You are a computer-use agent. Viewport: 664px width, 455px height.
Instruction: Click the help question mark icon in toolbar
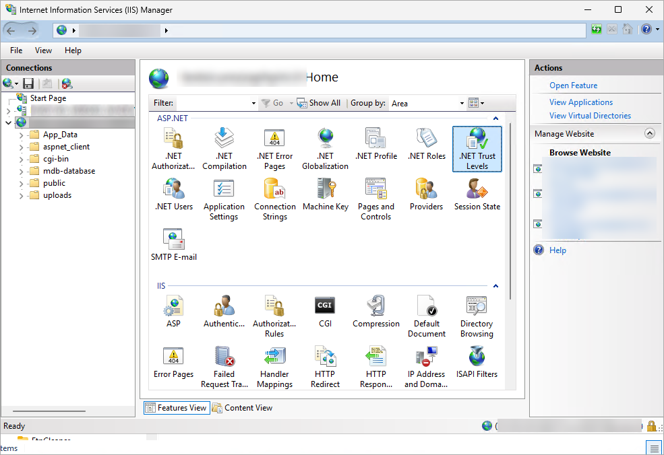(646, 29)
